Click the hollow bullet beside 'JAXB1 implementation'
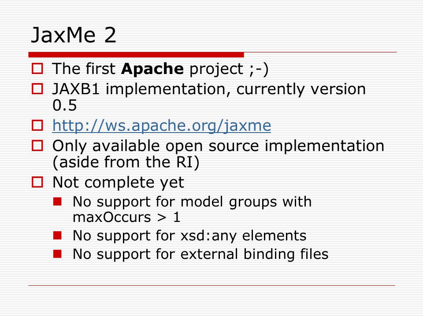This screenshot has height=317, width=423. (x=37, y=88)
